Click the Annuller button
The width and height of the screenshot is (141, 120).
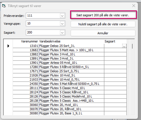point(103,33)
